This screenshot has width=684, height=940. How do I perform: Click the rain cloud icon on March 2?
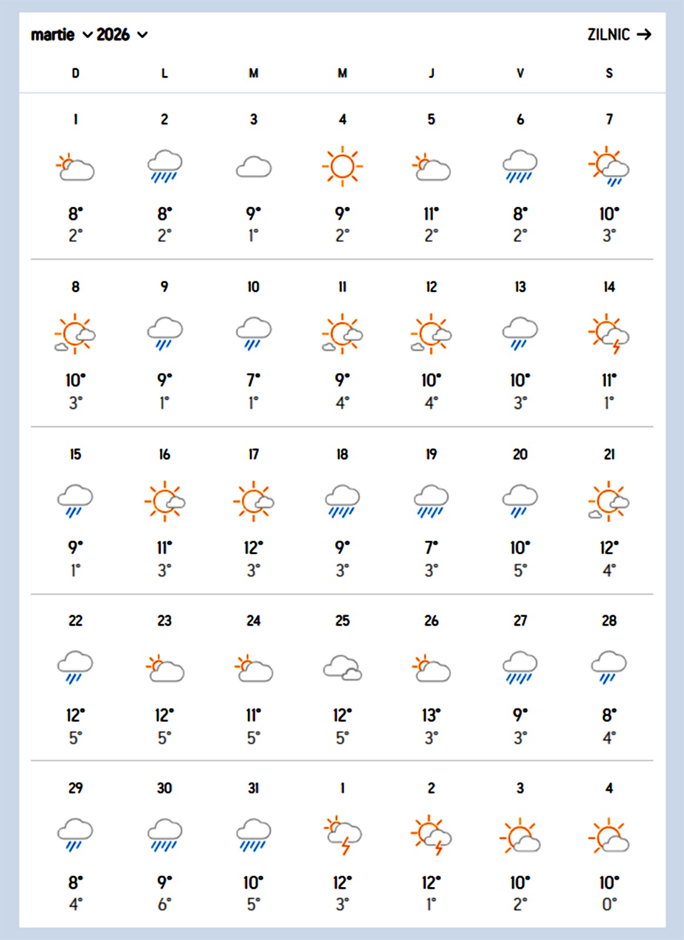point(164,166)
